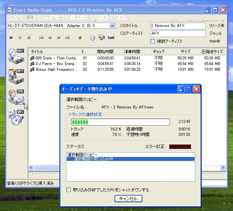Click the rewind icon
Screen dimensions: 233x211
[x=50, y=38]
